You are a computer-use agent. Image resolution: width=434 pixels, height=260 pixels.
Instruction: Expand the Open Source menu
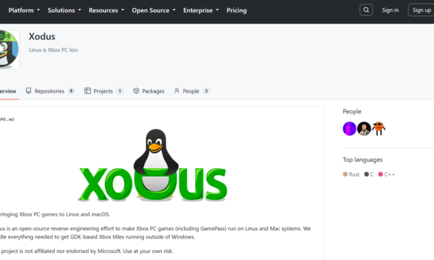pos(154,10)
